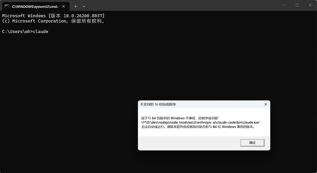Click the claude.exe path text in the dialog
The image size is (317, 173).
(201, 123)
